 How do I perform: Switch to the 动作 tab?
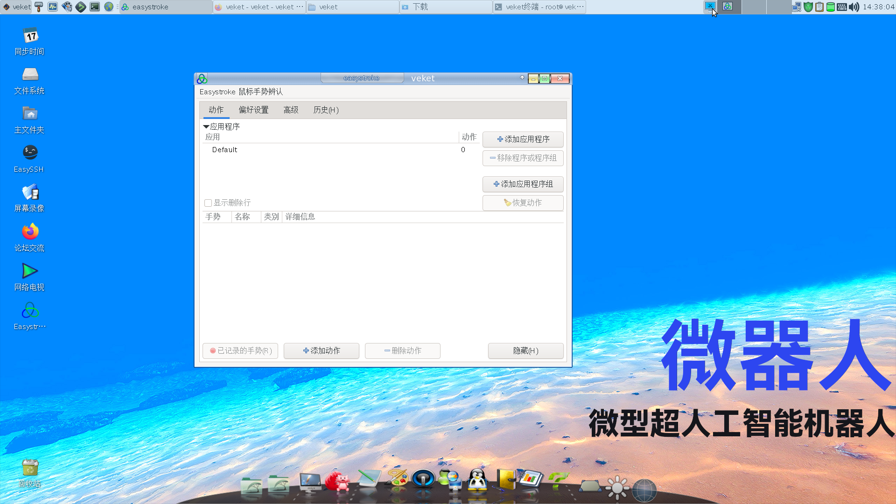point(216,110)
